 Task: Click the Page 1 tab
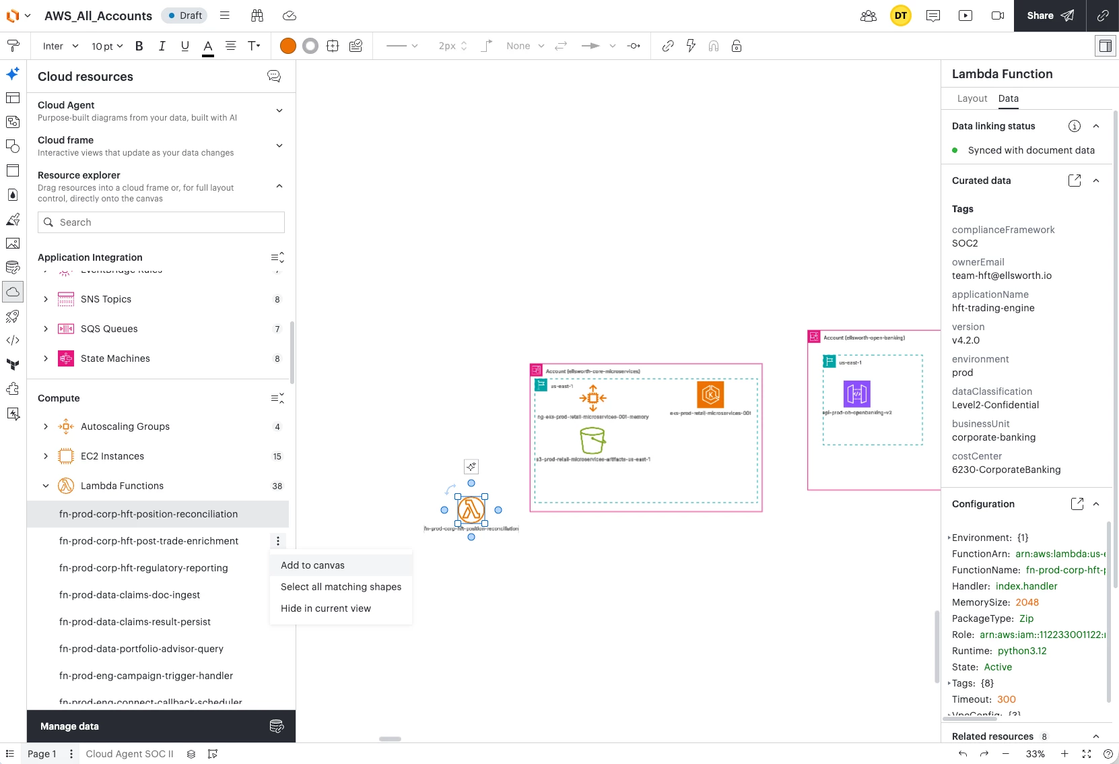[42, 754]
